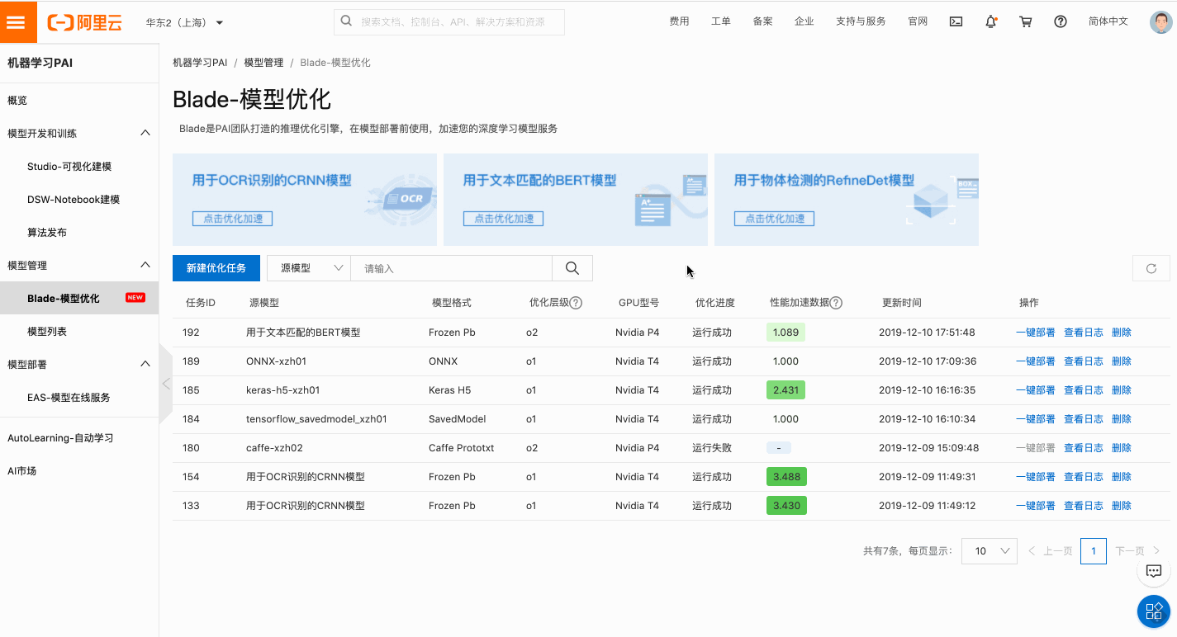Select page 1 in the pagination
This screenshot has width=1177, height=637.
[x=1094, y=550]
